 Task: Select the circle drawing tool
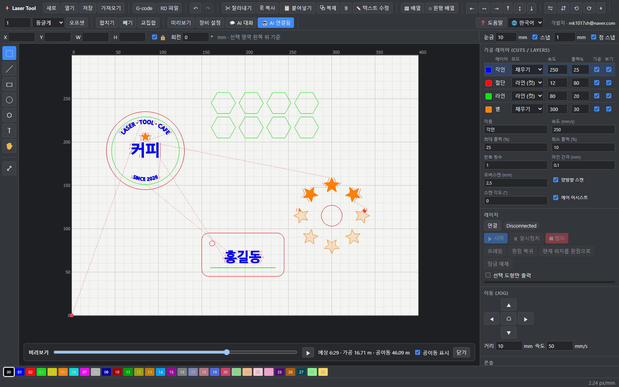9,100
